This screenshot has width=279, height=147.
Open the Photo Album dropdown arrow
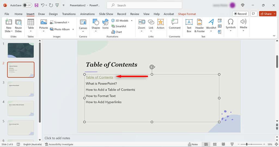[73, 29]
